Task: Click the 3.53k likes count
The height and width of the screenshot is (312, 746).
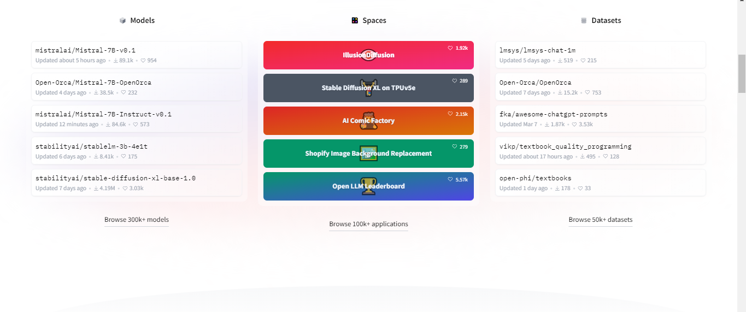Action: tap(586, 125)
